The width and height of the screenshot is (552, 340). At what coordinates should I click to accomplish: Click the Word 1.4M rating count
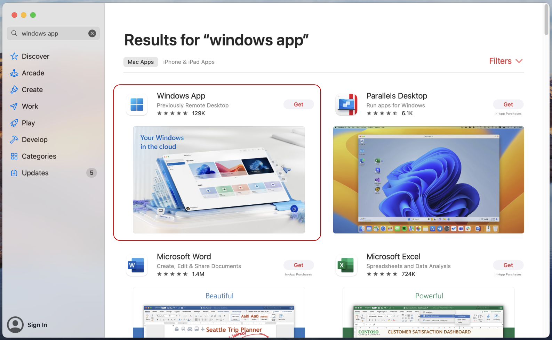198,274
